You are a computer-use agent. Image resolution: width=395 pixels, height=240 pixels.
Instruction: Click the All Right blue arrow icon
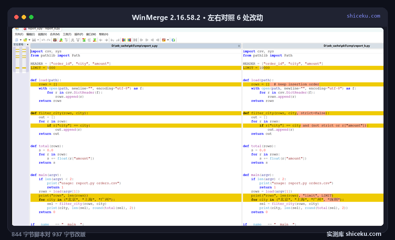coord(123,40)
